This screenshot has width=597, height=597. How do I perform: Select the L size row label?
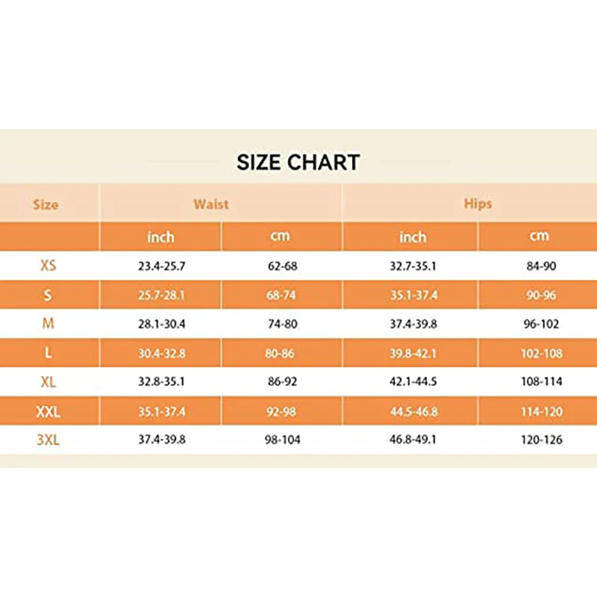pyautogui.click(x=48, y=353)
